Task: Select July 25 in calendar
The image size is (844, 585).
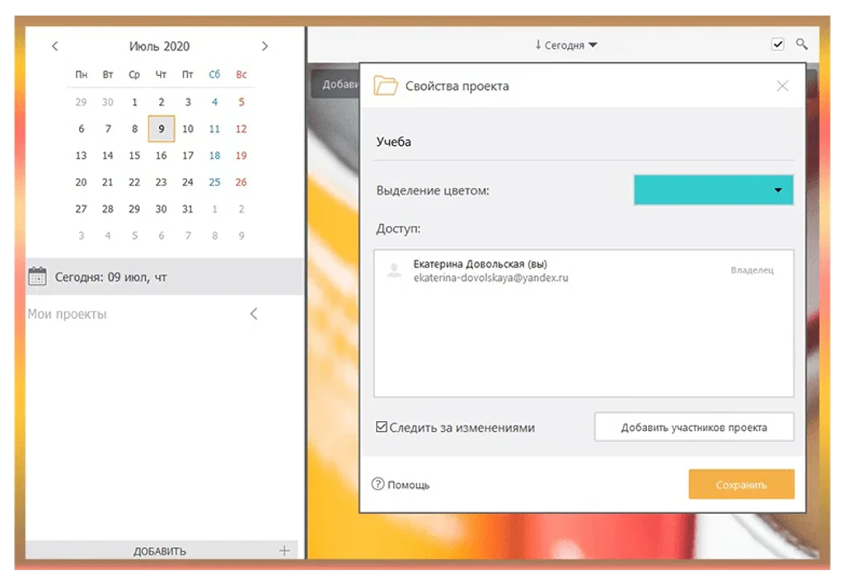Action: (x=214, y=182)
